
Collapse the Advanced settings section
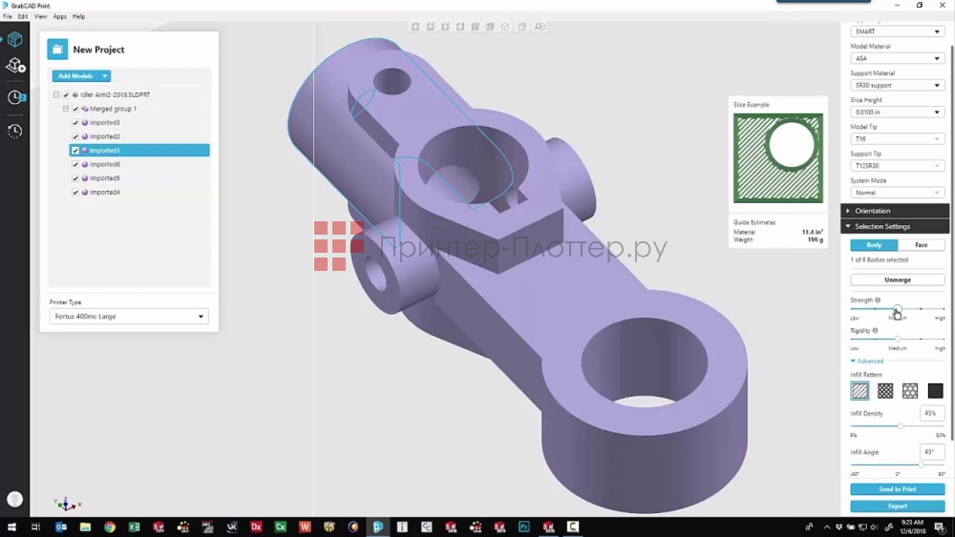pyautogui.click(x=867, y=361)
